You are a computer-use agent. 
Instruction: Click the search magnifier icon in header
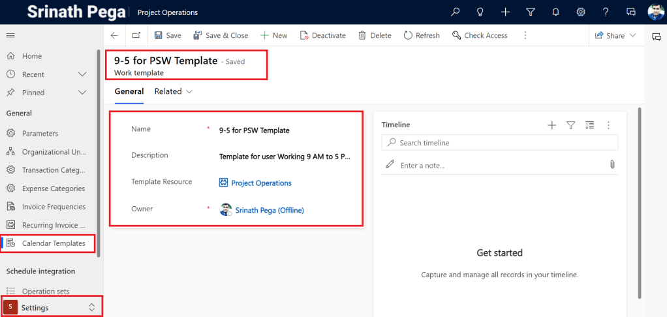tap(456, 12)
